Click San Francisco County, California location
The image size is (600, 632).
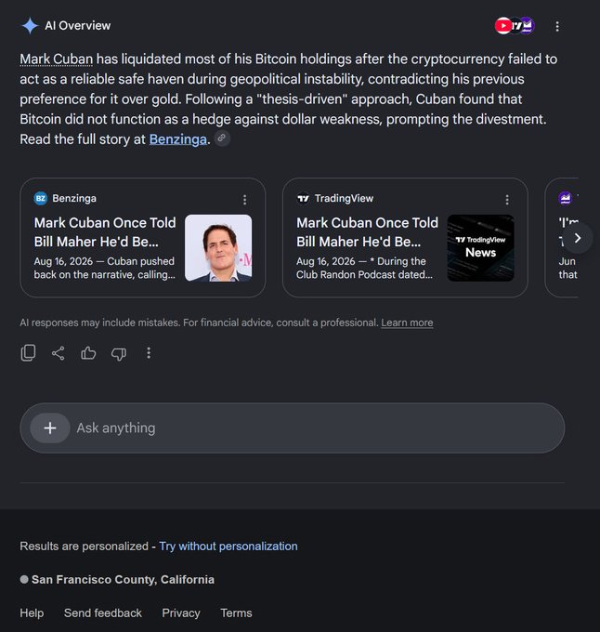click(123, 580)
